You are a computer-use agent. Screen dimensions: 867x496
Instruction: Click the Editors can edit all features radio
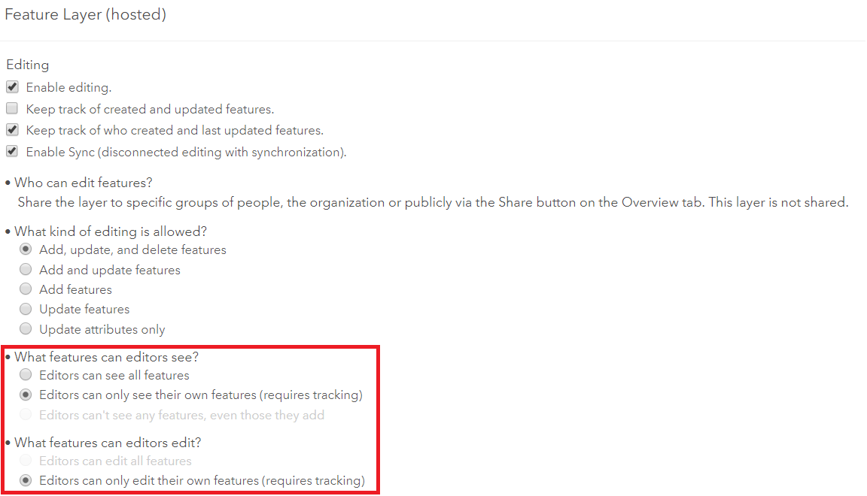point(26,461)
